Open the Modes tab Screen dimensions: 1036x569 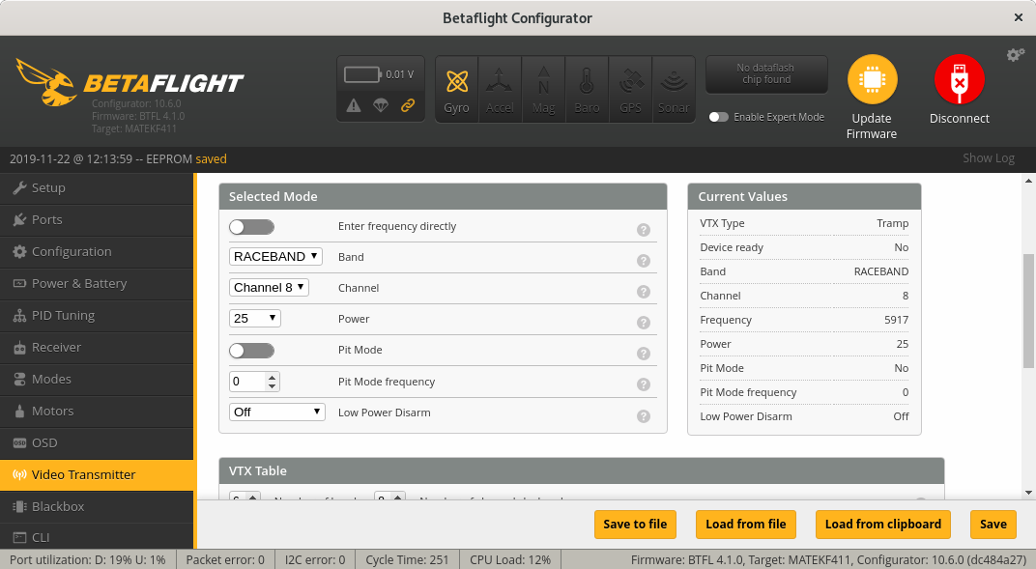tap(97, 379)
